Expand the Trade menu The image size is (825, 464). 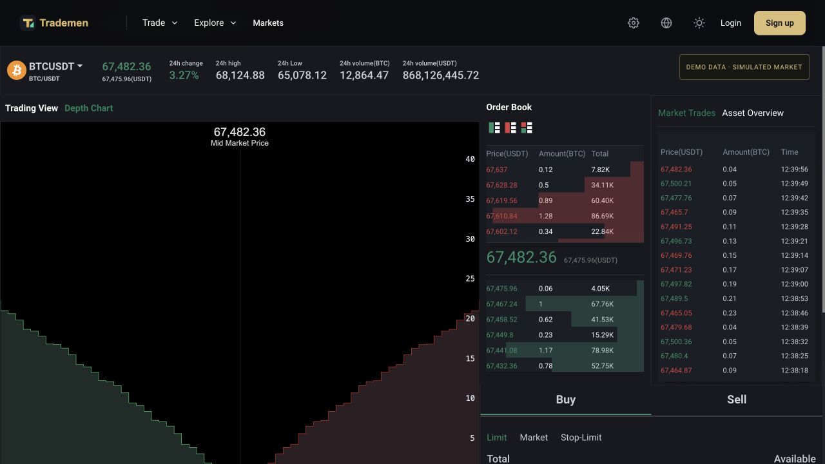pos(160,23)
